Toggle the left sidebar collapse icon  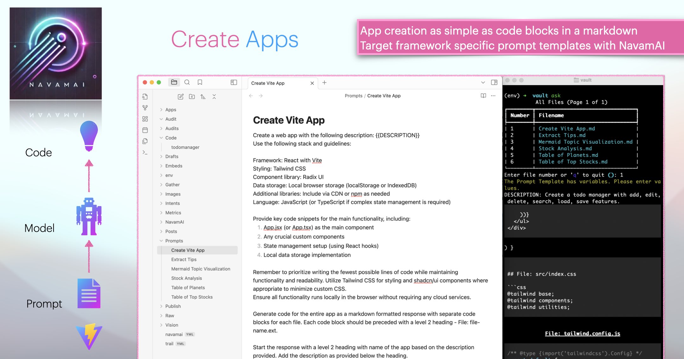(x=234, y=82)
